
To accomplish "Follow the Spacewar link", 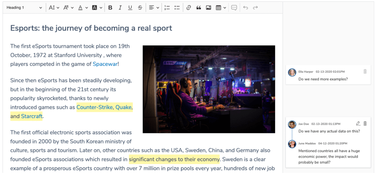I will (105, 64).
